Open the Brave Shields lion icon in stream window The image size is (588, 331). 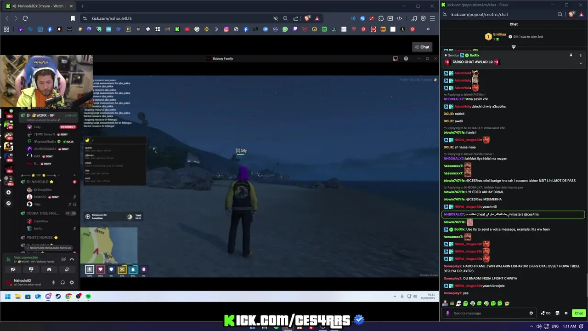click(x=307, y=18)
